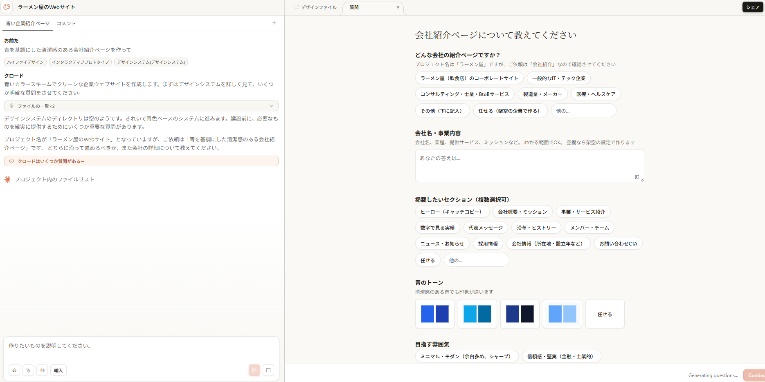Open the コメント tab
The width and height of the screenshot is (765, 382).
[x=66, y=23]
